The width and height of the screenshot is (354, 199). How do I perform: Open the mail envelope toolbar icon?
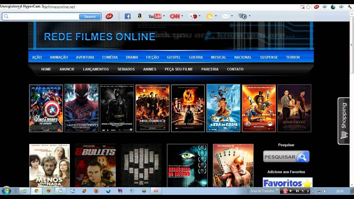(226, 16)
